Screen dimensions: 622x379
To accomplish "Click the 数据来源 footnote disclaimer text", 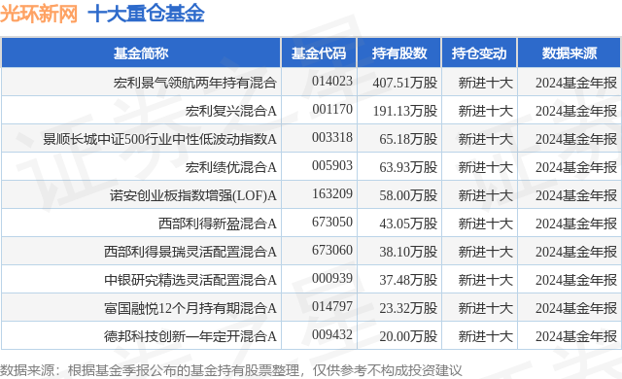I will tap(231, 370).
